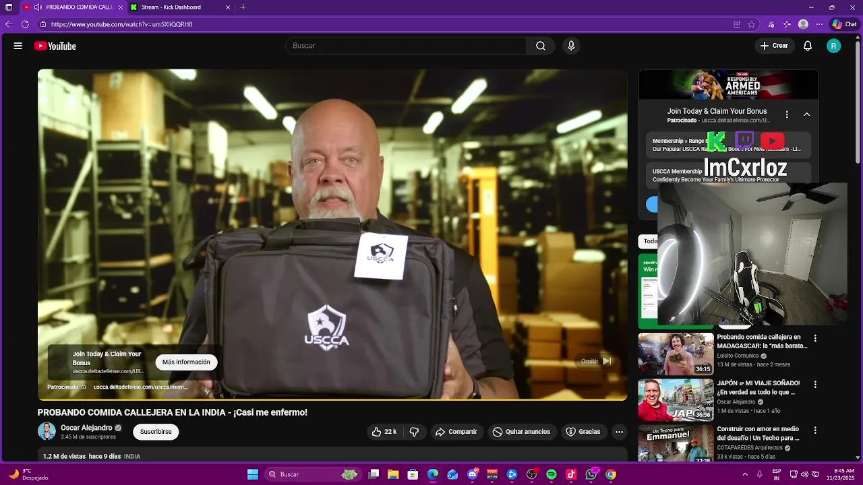The image size is (863, 485).
Task: Like the video with thumbs up 22 k
Action: pos(384,432)
